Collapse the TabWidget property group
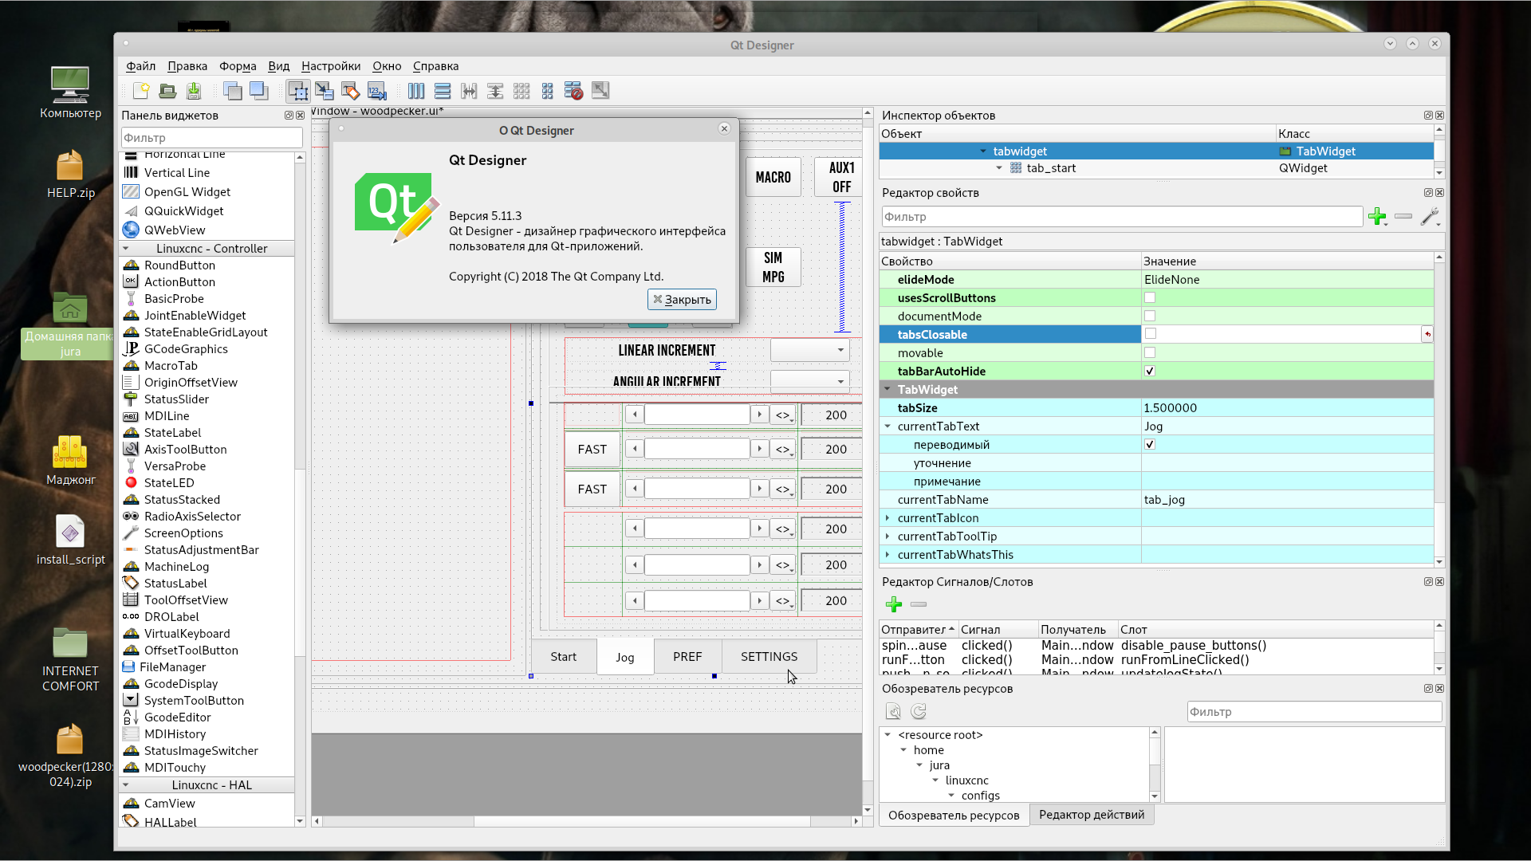 click(x=887, y=389)
